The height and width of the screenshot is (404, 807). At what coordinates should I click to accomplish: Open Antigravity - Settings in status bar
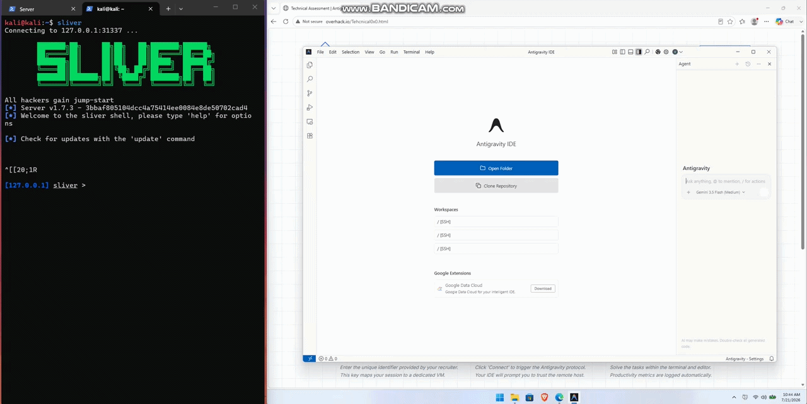tap(745, 359)
